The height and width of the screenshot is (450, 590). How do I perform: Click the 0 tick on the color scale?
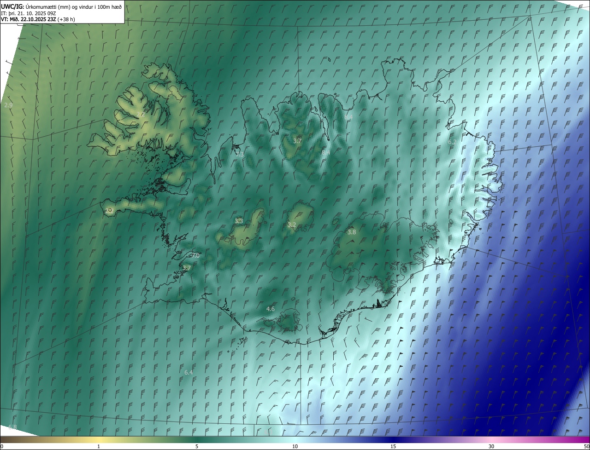pos(2,446)
